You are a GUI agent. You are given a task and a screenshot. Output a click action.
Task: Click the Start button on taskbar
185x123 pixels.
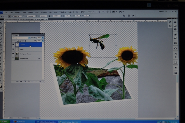[5, 121]
